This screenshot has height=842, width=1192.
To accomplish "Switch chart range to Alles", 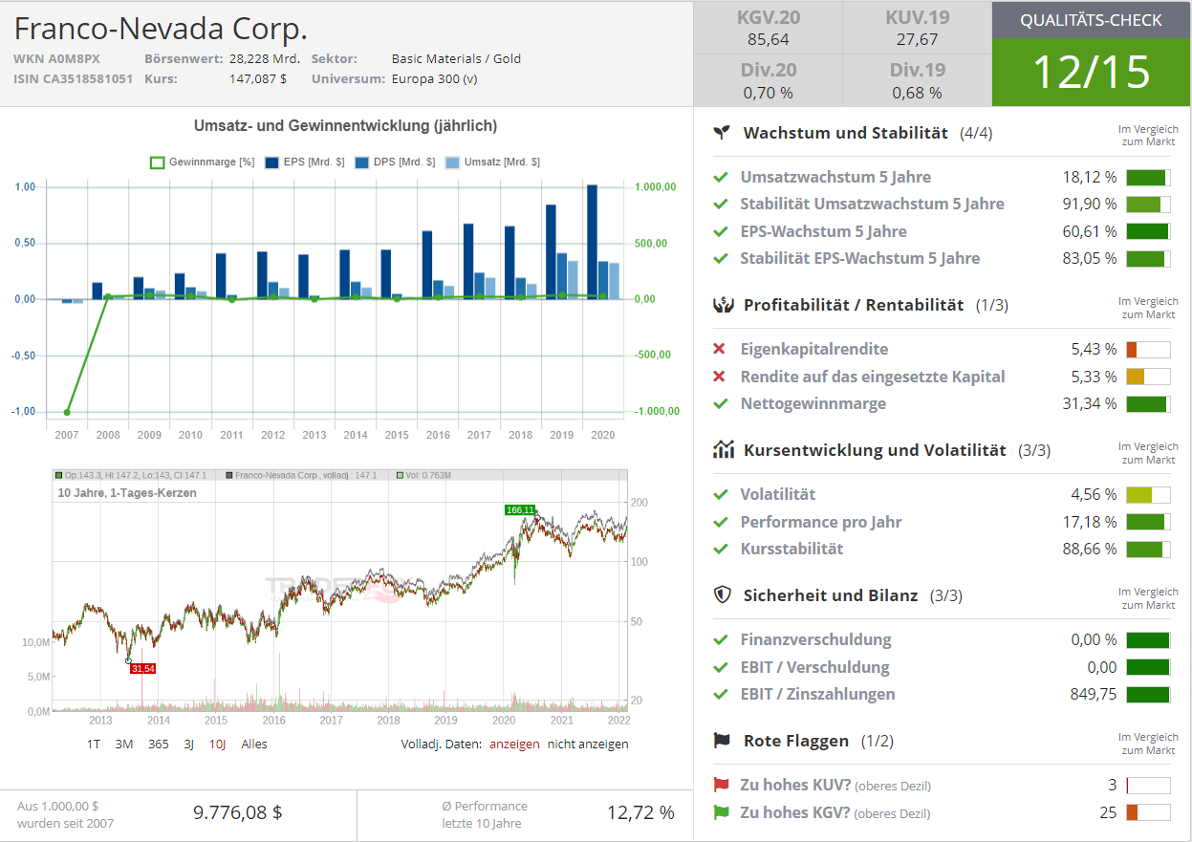I will (254, 744).
